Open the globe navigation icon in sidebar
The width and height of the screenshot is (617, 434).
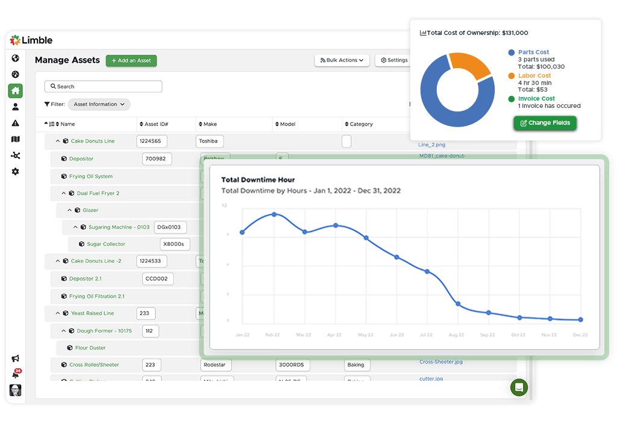15,59
